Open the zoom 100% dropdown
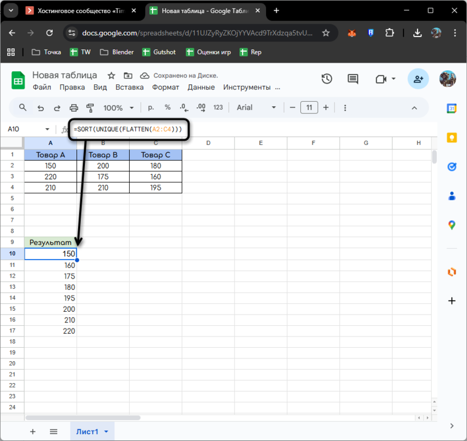Image resolution: width=467 pixels, height=441 pixels. [x=118, y=108]
